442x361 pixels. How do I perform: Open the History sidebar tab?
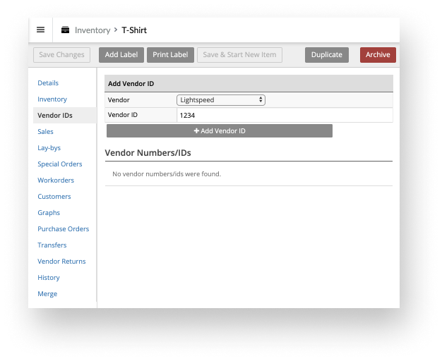[49, 277]
